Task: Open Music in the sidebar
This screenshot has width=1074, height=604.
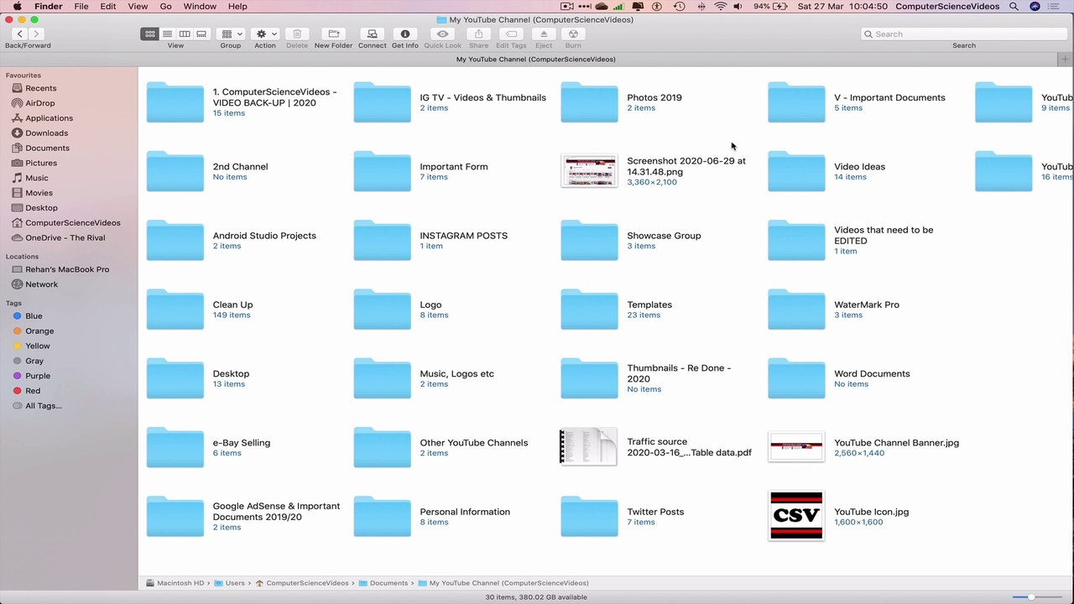Action: tap(37, 178)
